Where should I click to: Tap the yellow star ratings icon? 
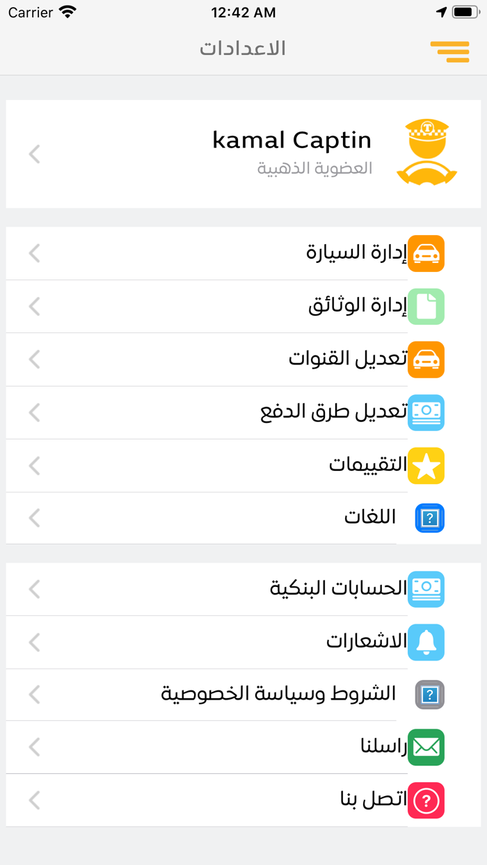tap(426, 466)
